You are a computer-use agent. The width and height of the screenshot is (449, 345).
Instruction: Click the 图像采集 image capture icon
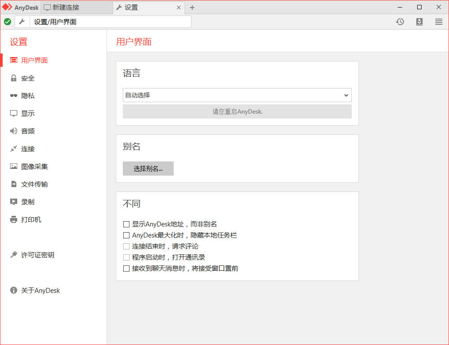click(14, 166)
